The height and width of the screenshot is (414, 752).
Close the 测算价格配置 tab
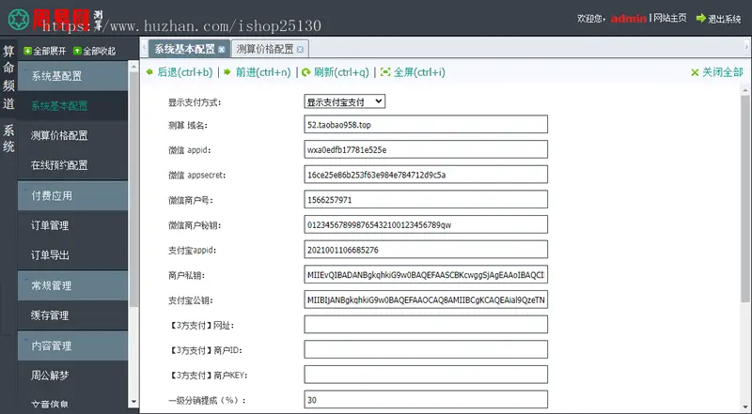pos(300,49)
